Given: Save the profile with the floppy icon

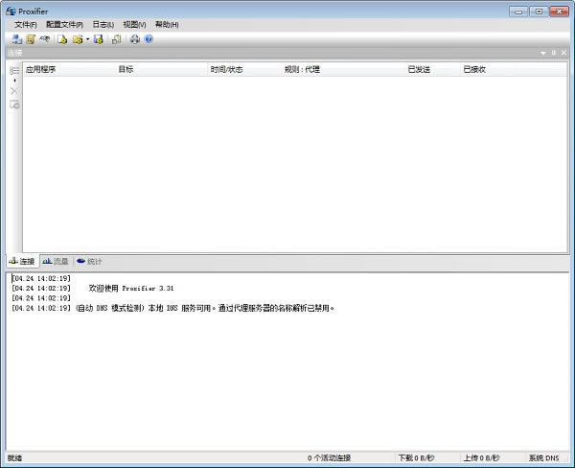Looking at the screenshot, I should coord(99,39).
